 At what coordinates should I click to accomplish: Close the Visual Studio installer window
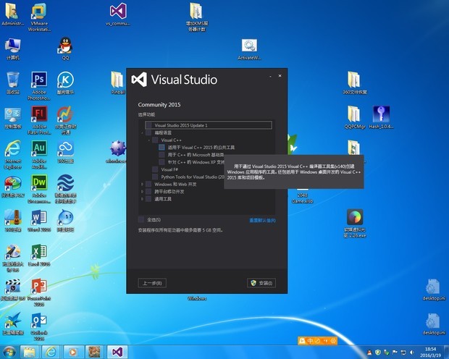point(280,76)
